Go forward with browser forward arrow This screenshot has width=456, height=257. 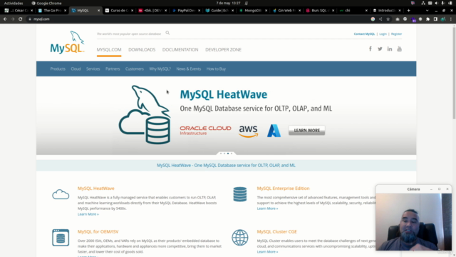13,19
